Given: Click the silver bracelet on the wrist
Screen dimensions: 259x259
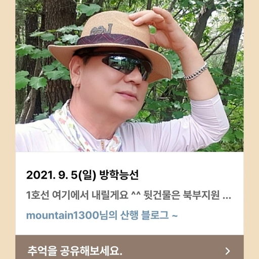Looking at the screenshot, I should tap(196, 72).
